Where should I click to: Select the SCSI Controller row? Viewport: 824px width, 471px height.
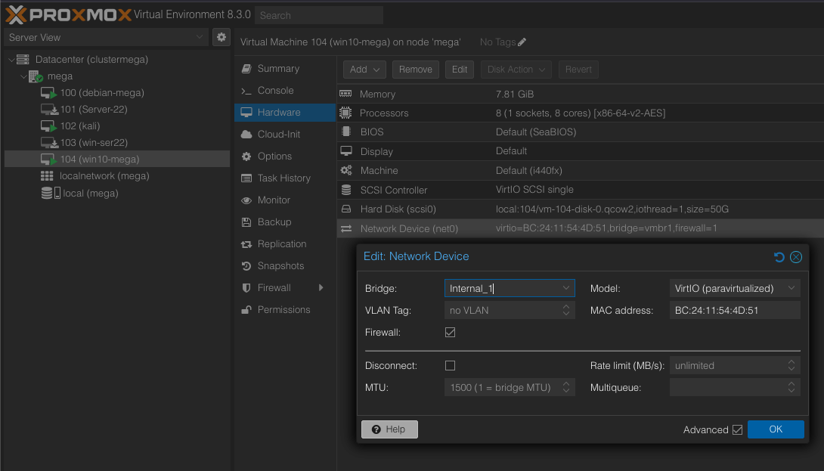click(580, 190)
